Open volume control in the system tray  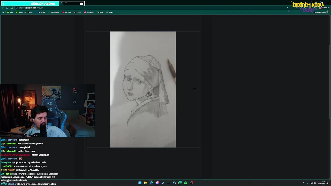[x=315, y=183]
